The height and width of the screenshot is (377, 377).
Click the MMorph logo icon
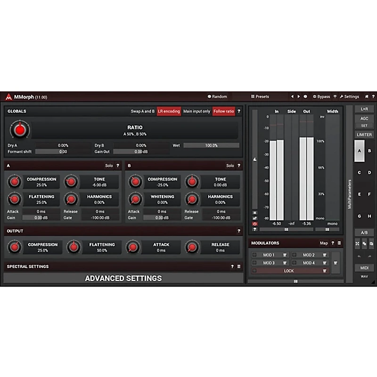(x=8, y=96)
